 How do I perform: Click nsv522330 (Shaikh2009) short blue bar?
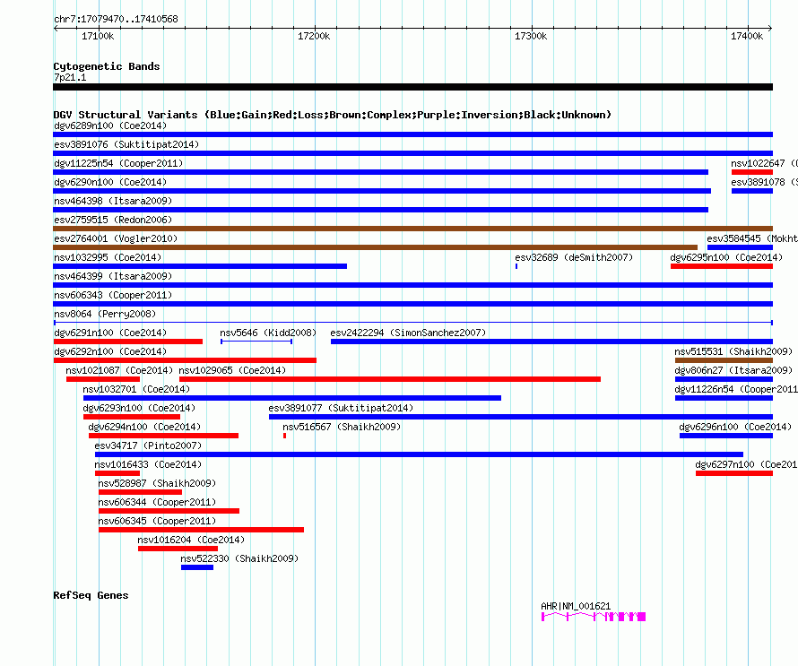pos(197,567)
